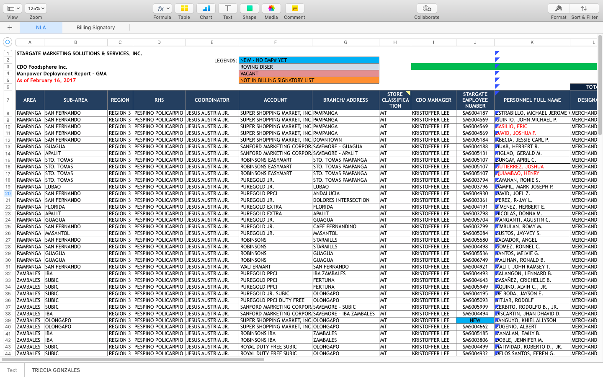603x377 pixels.
Task: Select cell BASILIO, ERIC
Action: [x=532, y=127]
